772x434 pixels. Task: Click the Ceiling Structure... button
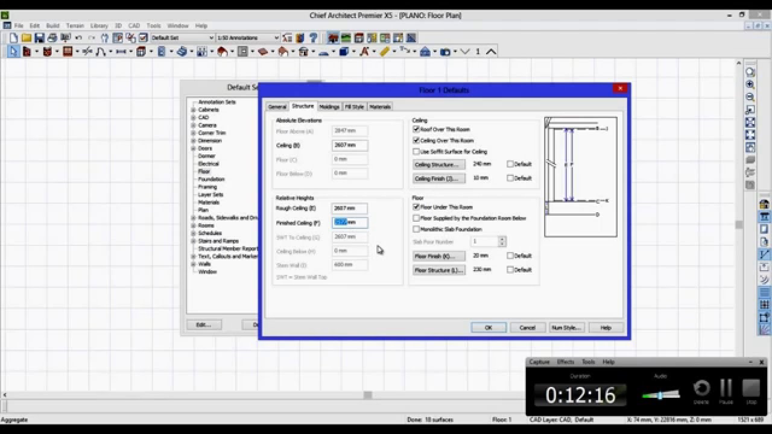click(x=439, y=165)
